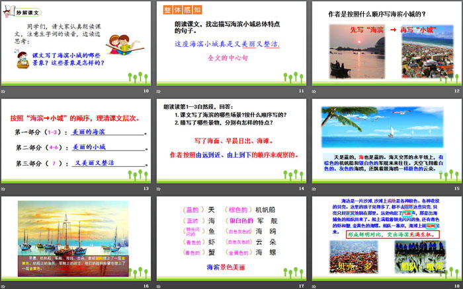The image size is (463, 289).
Task: Click the animation icon under slide 12
Action: (315, 92)
